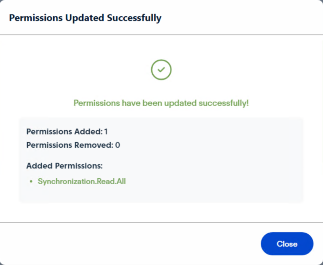323x265 pixels.
Task: Click the added count number "1"
Action: click(106, 132)
